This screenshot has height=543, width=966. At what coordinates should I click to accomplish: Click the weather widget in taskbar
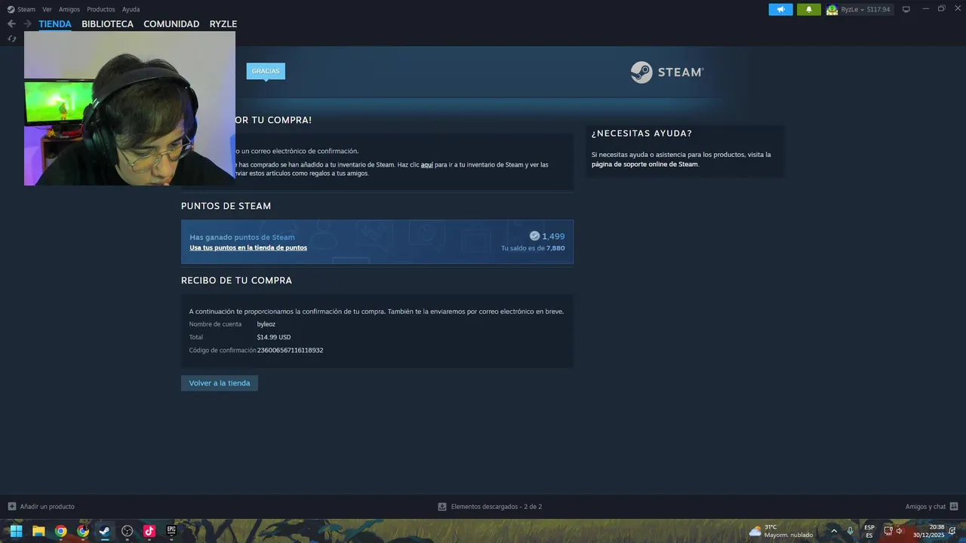point(781,531)
